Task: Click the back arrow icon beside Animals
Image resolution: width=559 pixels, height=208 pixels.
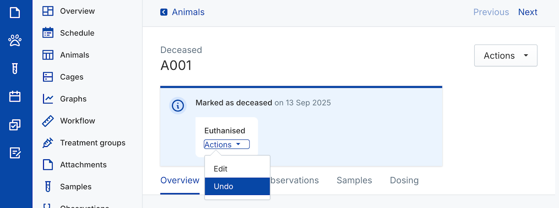Action: click(164, 12)
